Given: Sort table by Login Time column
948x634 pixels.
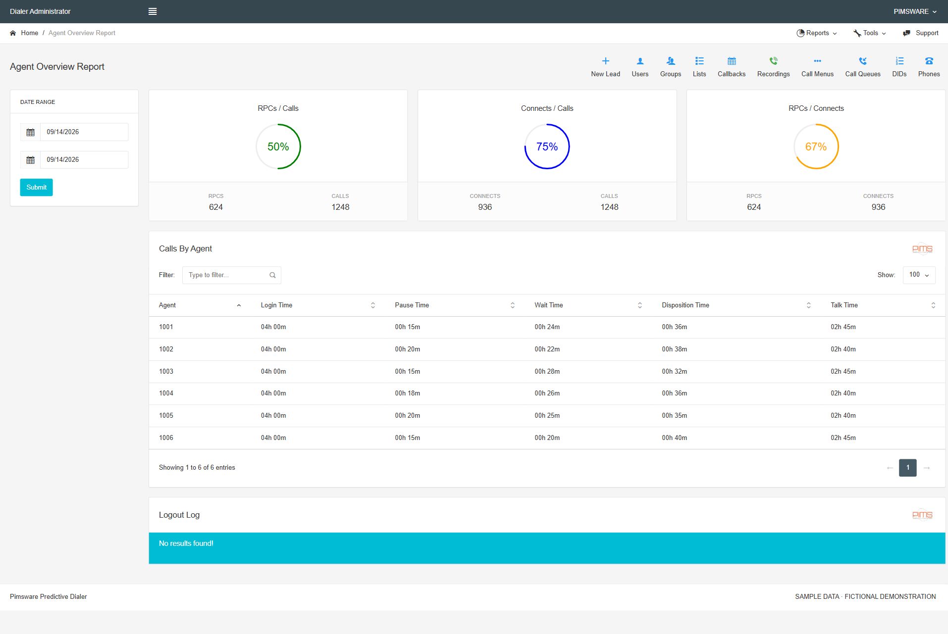Looking at the screenshot, I should [318, 305].
